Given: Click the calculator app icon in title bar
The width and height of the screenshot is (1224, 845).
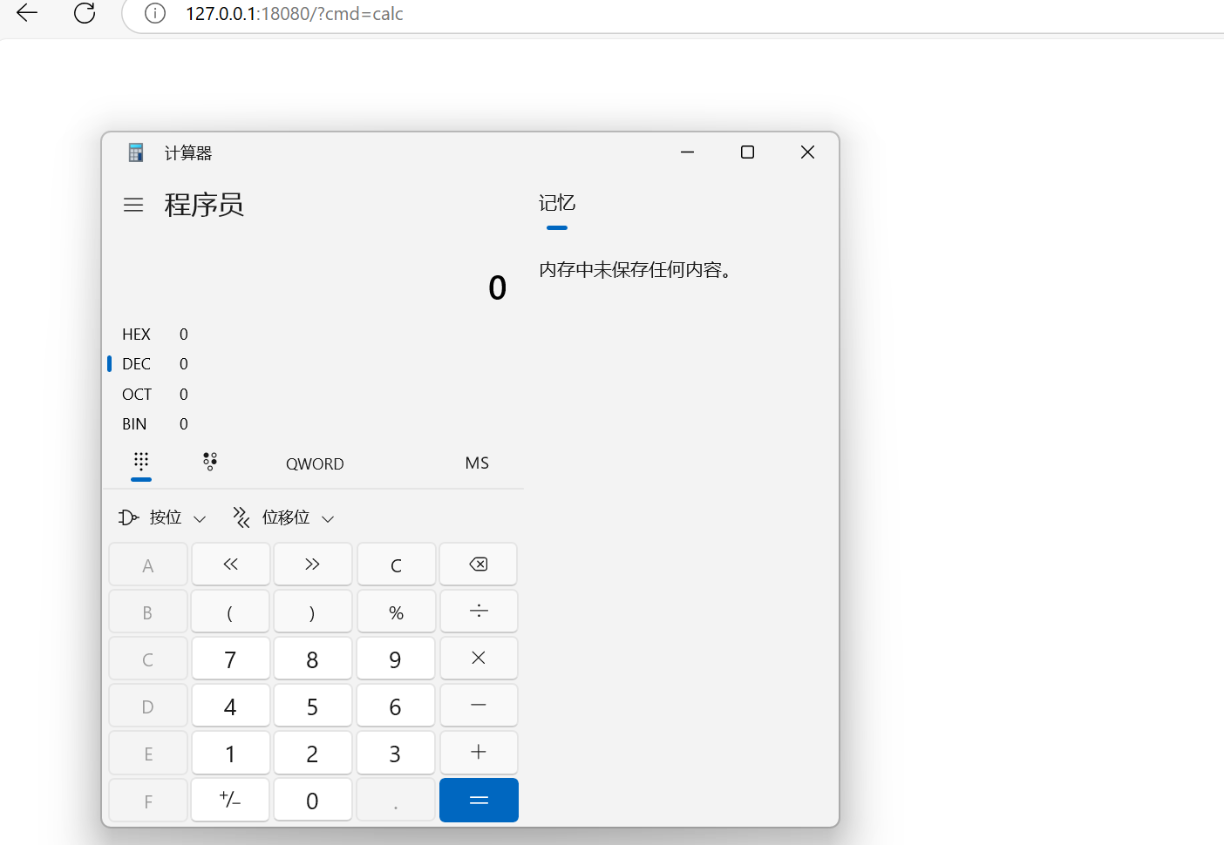Looking at the screenshot, I should click(x=135, y=152).
